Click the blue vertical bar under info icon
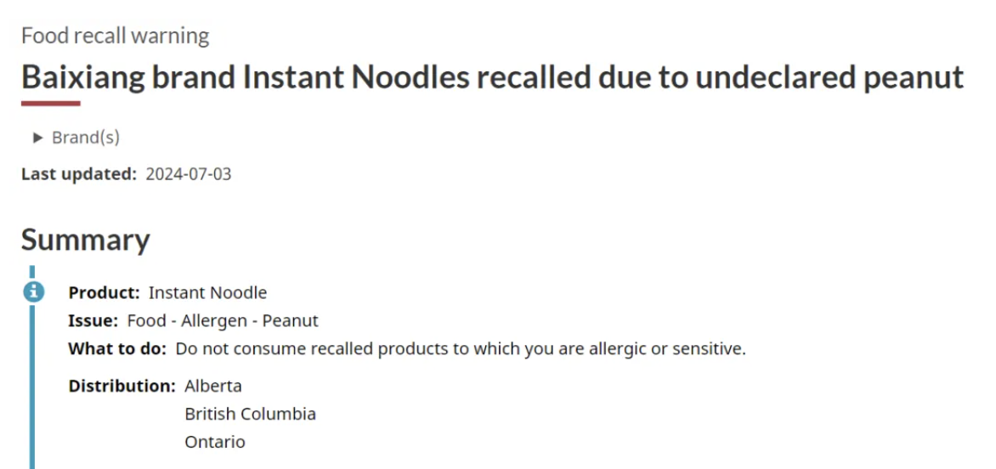This screenshot has height=469, width=996. (x=31, y=387)
